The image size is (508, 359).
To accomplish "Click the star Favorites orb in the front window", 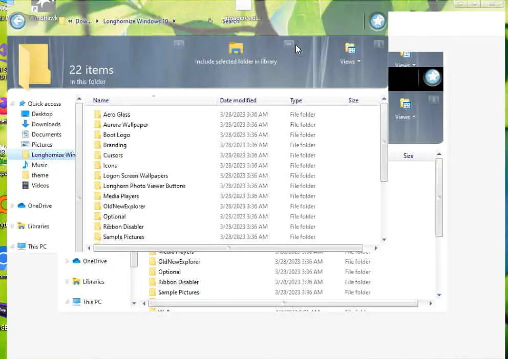I will (377, 21).
